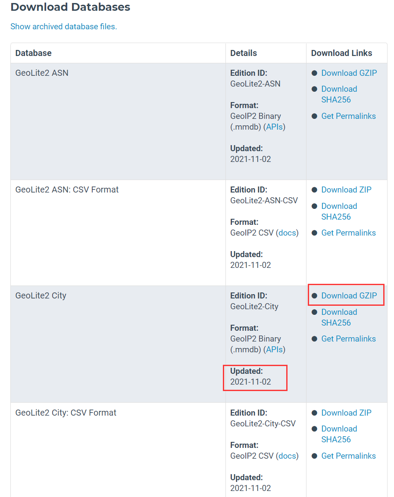Download GZIP for GeoLite2 City

(x=349, y=295)
